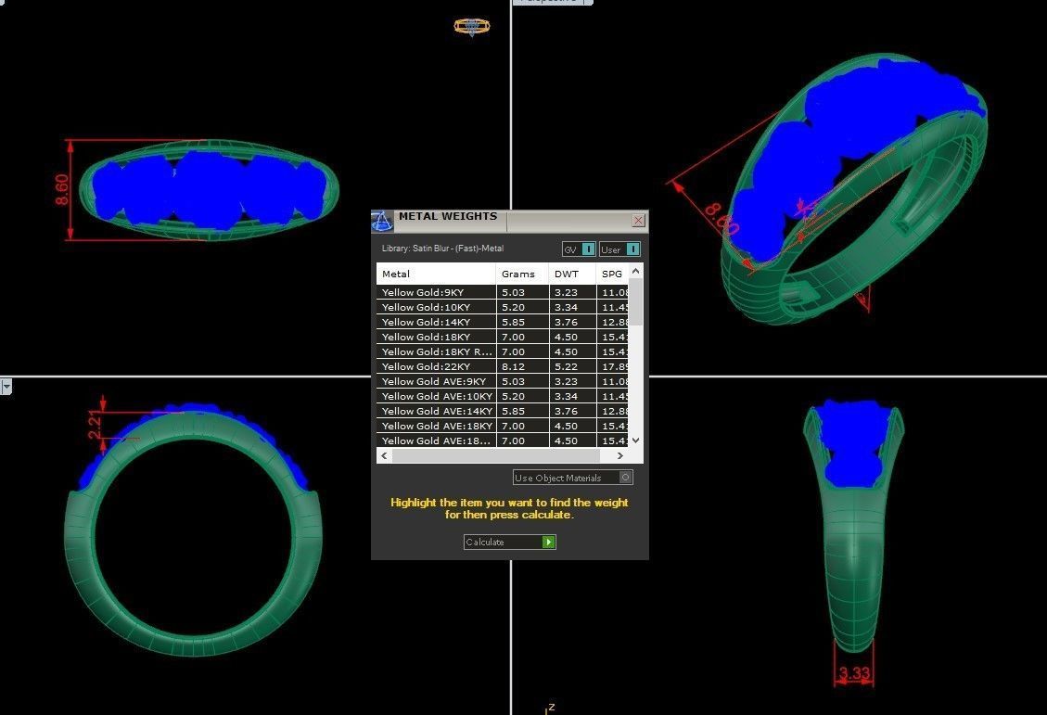
Task: Select the Yellow Gold AVE:9KY row
Action: (502, 381)
